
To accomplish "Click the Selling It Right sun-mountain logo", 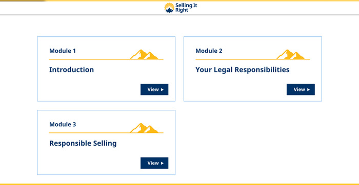I will (x=169, y=8).
